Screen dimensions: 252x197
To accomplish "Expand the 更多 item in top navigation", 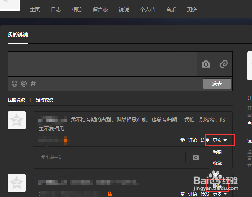I will (192, 9).
